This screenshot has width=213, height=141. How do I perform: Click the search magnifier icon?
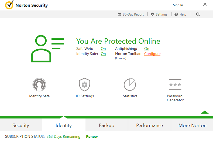(x=198, y=14)
